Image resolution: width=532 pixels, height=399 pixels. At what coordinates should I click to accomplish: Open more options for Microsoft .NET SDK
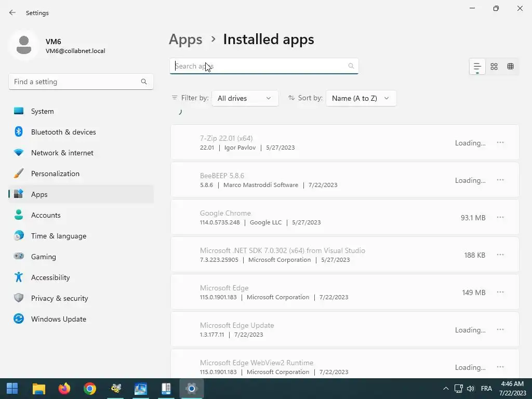tap(500, 255)
